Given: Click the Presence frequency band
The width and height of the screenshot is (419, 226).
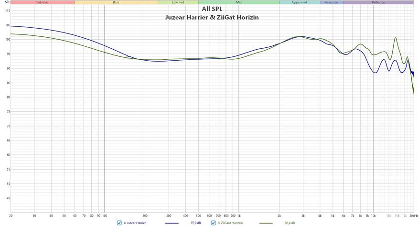Looking at the screenshot, I should click(332, 2).
